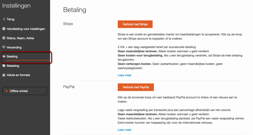The image size is (253, 135).
Task: Click the checkmark icon beside Handleiding
Action: coord(4,29)
